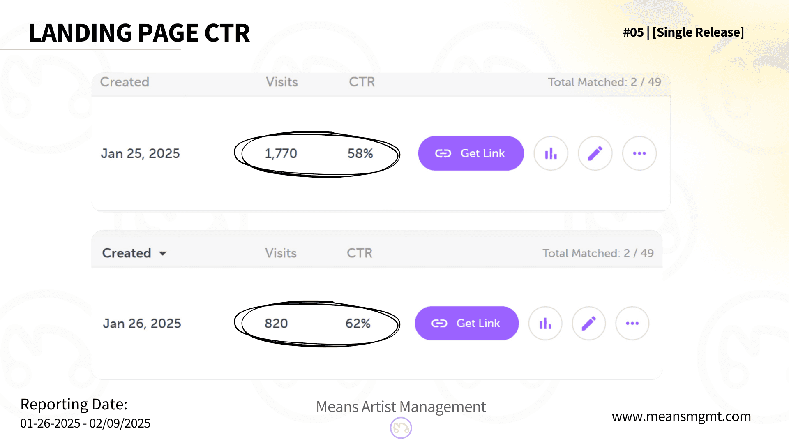
Task: Click the Means Artist Management circular logo
Action: point(401,428)
